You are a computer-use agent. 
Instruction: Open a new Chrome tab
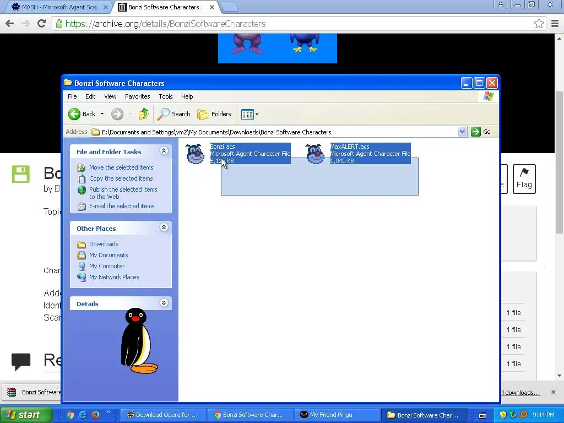[229, 7]
